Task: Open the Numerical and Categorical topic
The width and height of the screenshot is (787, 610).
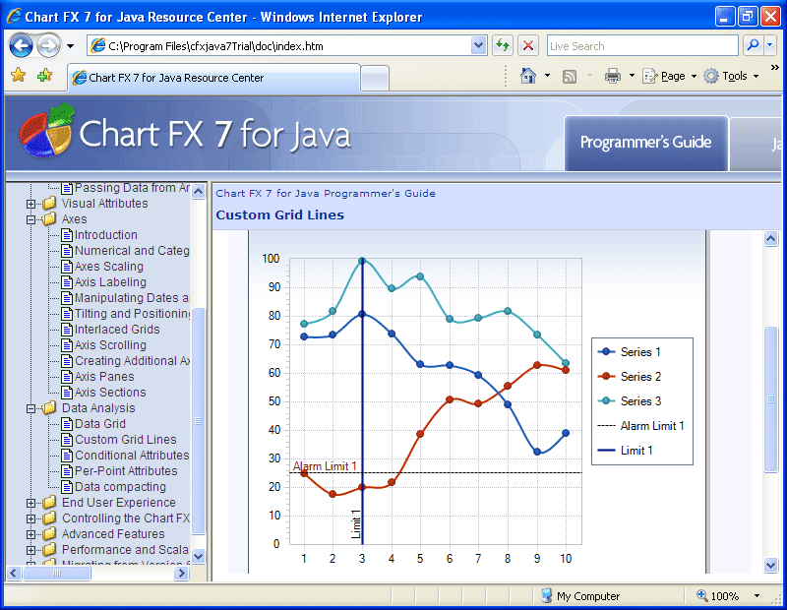Action: click(x=132, y=251)
